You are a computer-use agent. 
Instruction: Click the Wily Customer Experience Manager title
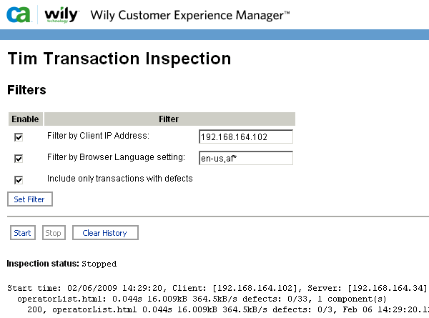pyautogui.click(x=189, y=15)
